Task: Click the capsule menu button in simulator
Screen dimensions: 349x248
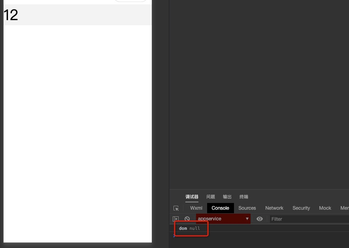Action: tap(130, 1)
